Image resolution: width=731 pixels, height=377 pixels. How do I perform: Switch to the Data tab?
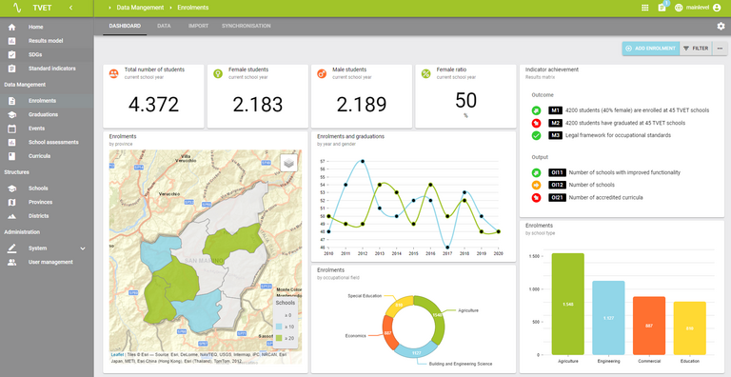click(x=164, y=26)
